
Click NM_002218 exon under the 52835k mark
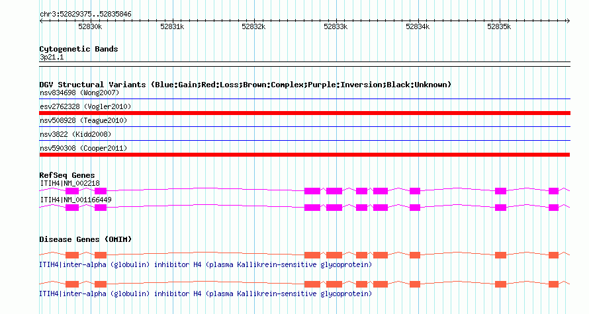[x=500, y=191]
